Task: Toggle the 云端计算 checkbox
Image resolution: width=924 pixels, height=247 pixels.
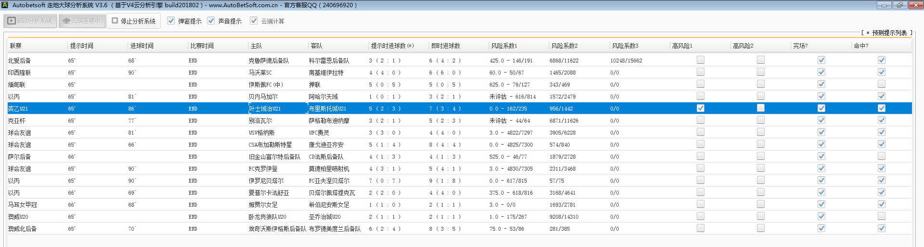Action: click(x=254, y=21)
